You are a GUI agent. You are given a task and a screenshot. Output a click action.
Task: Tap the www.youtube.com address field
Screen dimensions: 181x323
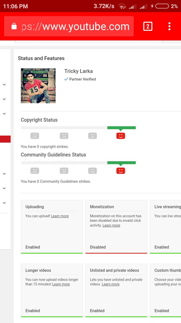click(69, 26)
